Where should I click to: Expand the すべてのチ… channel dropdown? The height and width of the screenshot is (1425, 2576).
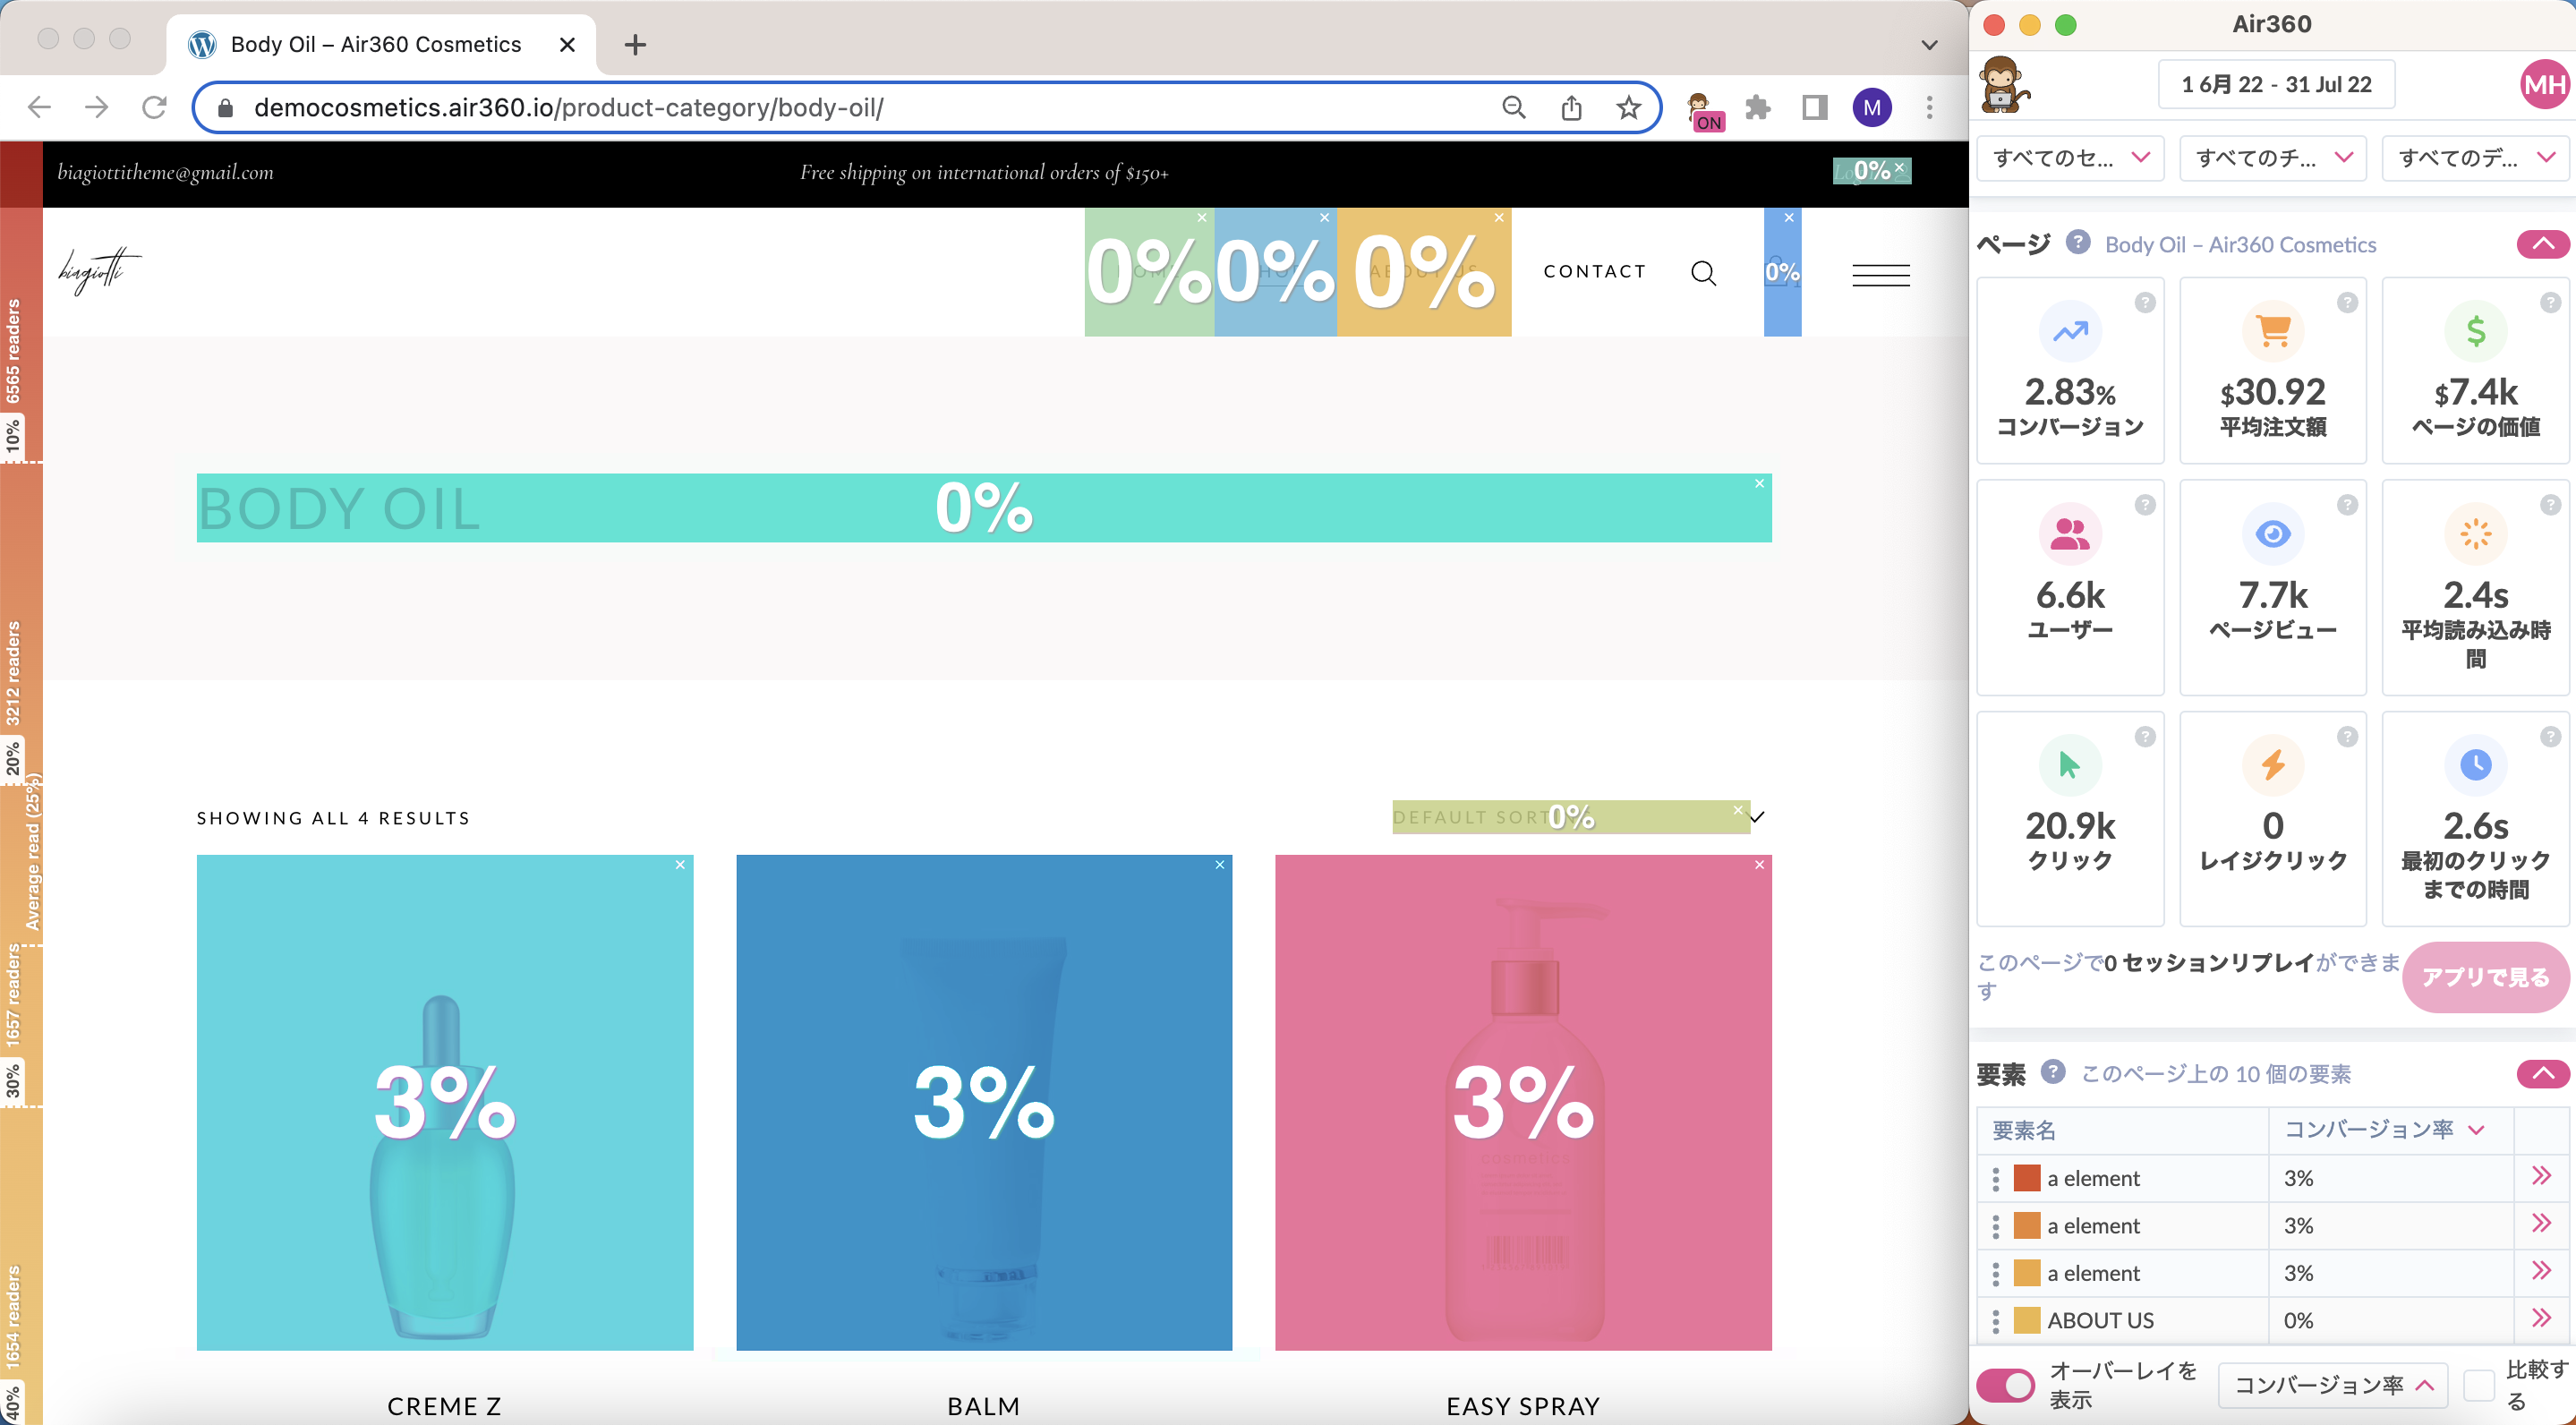(2269, 159)
